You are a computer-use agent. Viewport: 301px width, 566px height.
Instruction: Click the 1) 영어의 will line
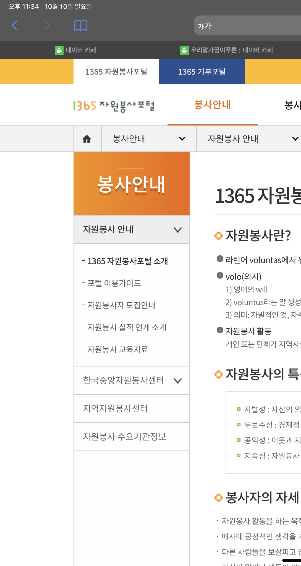247,289
